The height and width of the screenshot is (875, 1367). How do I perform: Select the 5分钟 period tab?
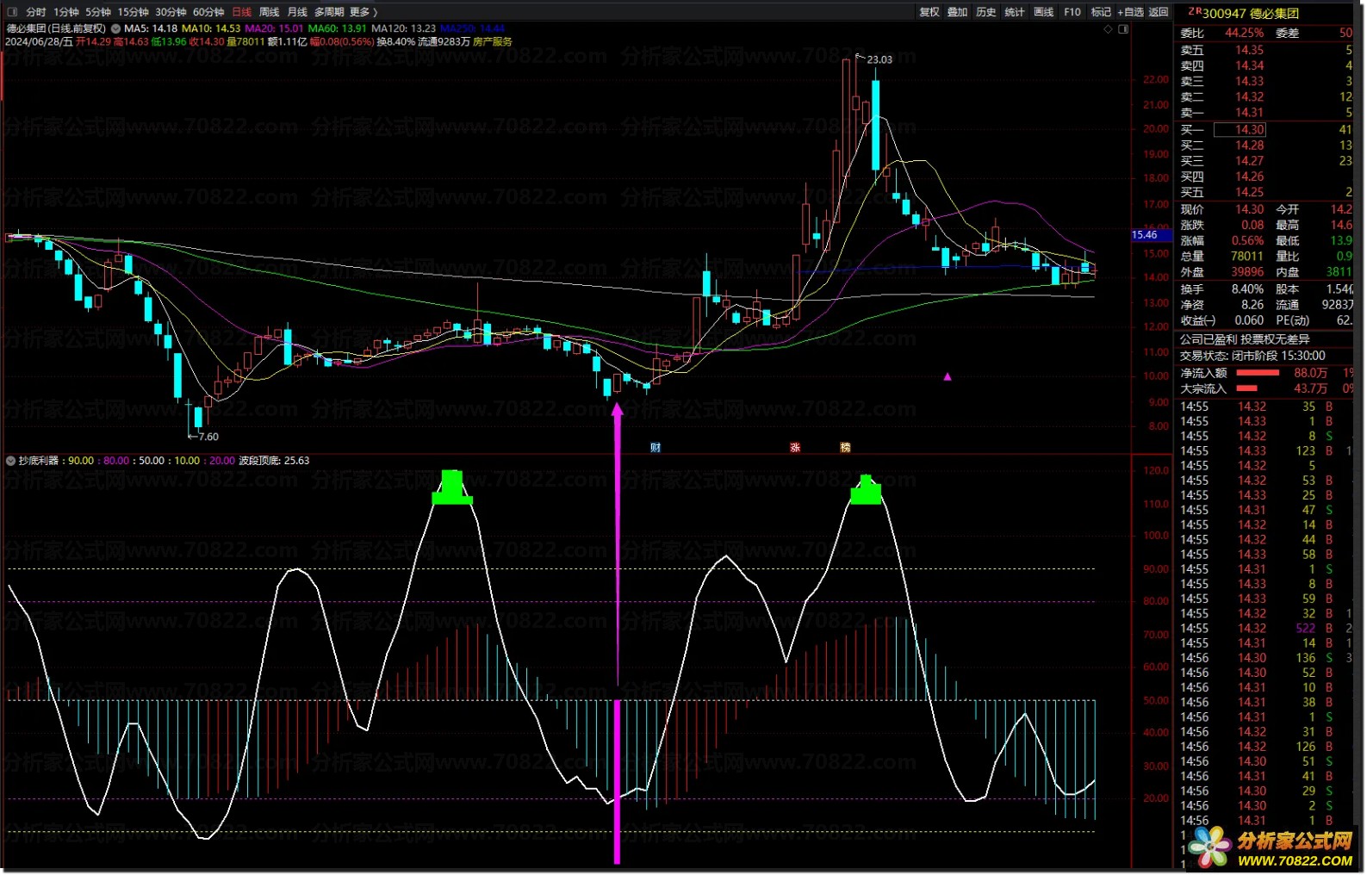98,12
